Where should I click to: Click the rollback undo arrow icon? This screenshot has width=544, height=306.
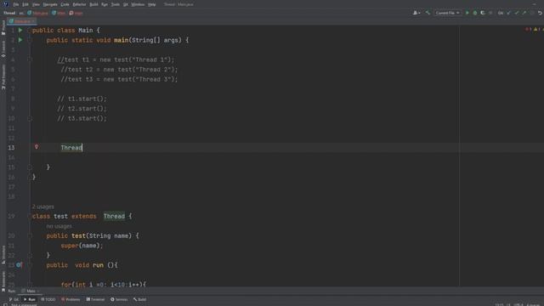[x=540, y=13]
